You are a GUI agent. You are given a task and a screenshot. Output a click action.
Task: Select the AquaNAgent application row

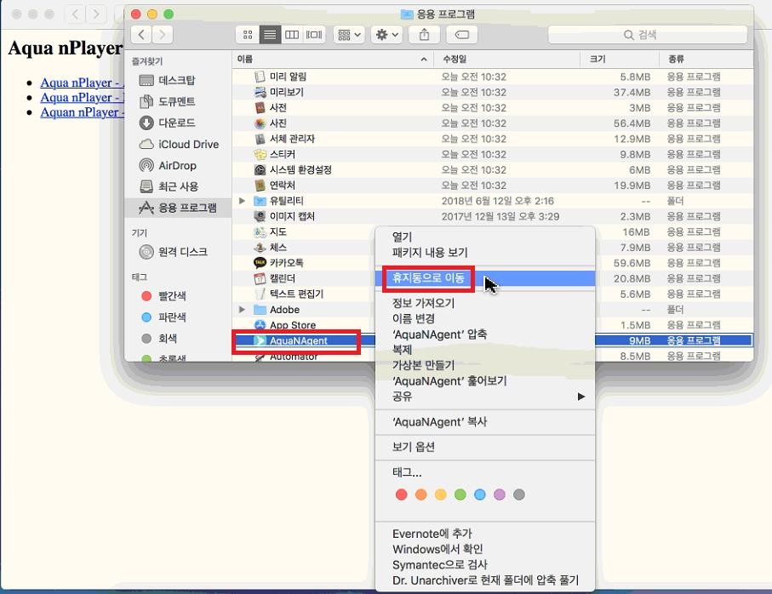(492, 340)
